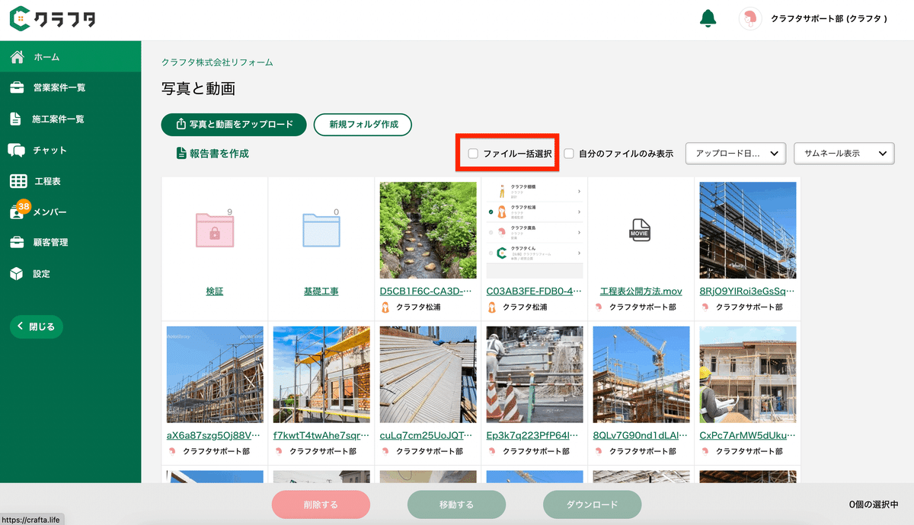
Task: Click 報告書を作成 link
Action: tap(213, 154)
